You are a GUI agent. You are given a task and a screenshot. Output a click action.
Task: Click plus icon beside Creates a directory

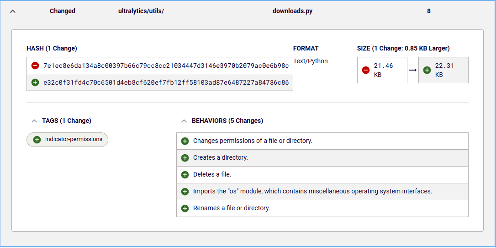[185, 158]
